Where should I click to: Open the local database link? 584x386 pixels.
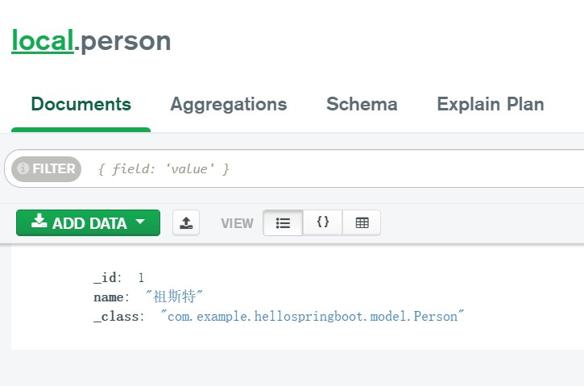pyautogui.click(x=42, y=39)
